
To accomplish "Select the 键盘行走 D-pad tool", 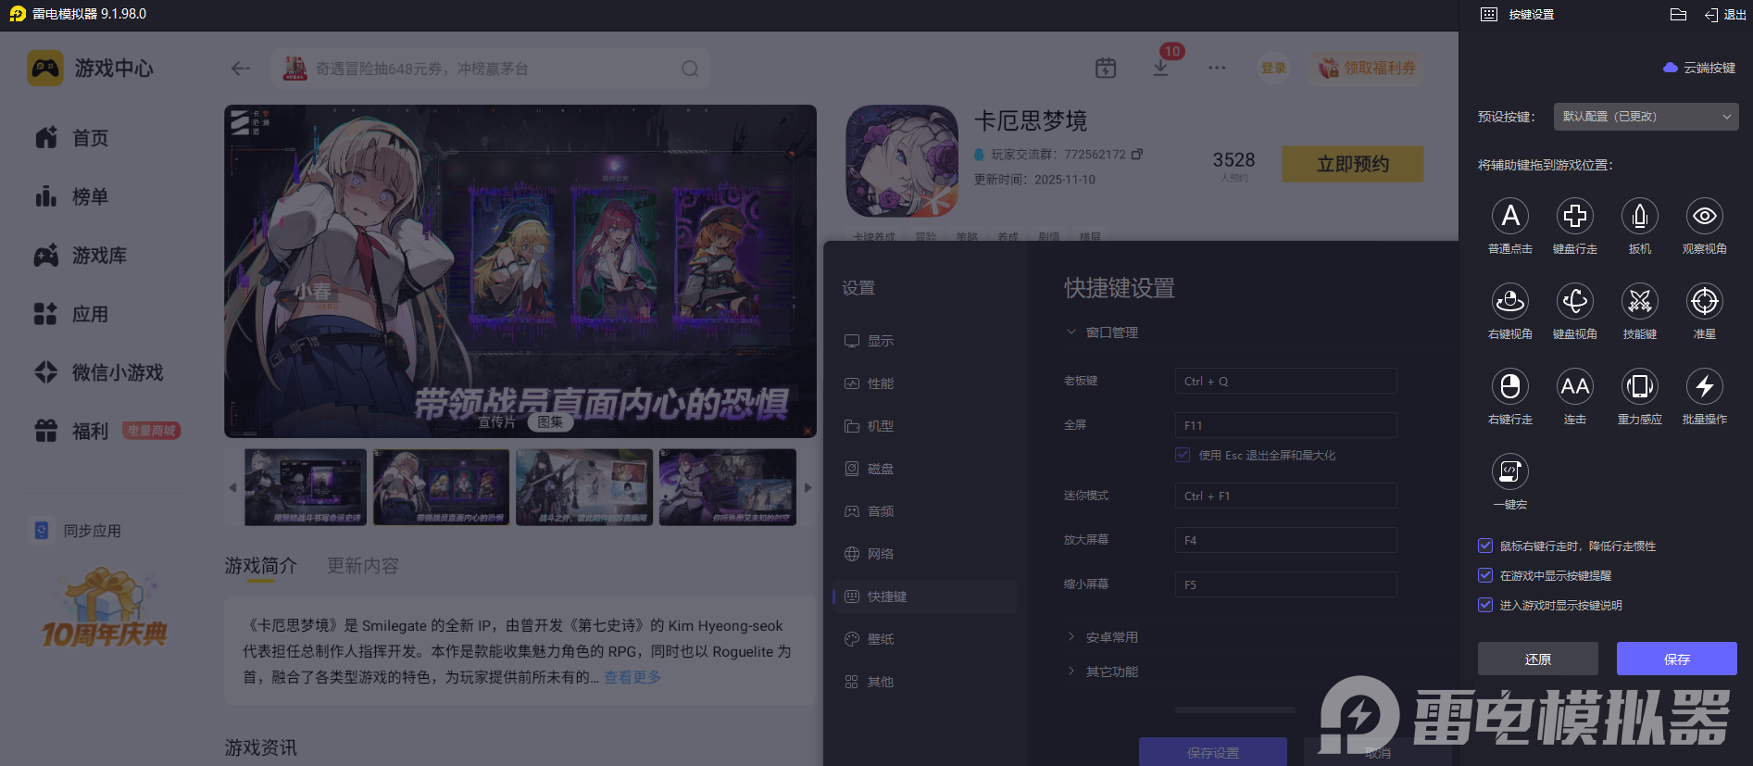I will pyautogui.click(x=1575, y=216).
